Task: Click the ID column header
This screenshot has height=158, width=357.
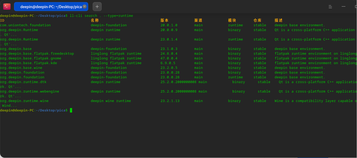Action: pyautogui.click(x=2, y=21)
